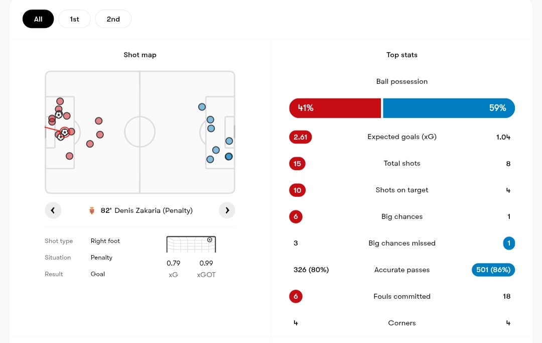Select the blue shot outside the box
The width and height of the screenshot is (542, 343).
point(202,107)
